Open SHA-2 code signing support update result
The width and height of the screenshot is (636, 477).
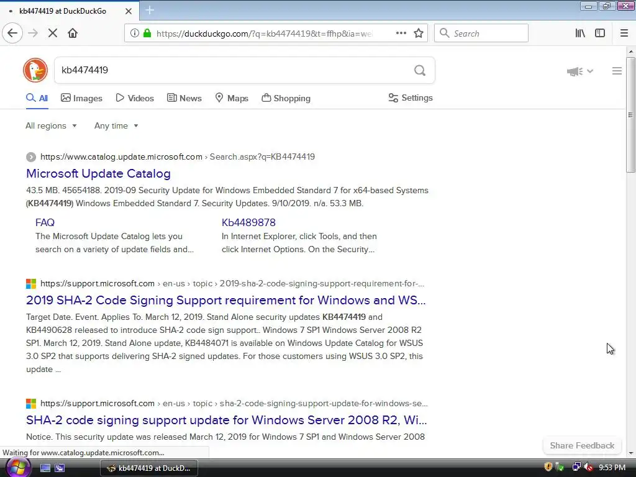tap(226, 420)
